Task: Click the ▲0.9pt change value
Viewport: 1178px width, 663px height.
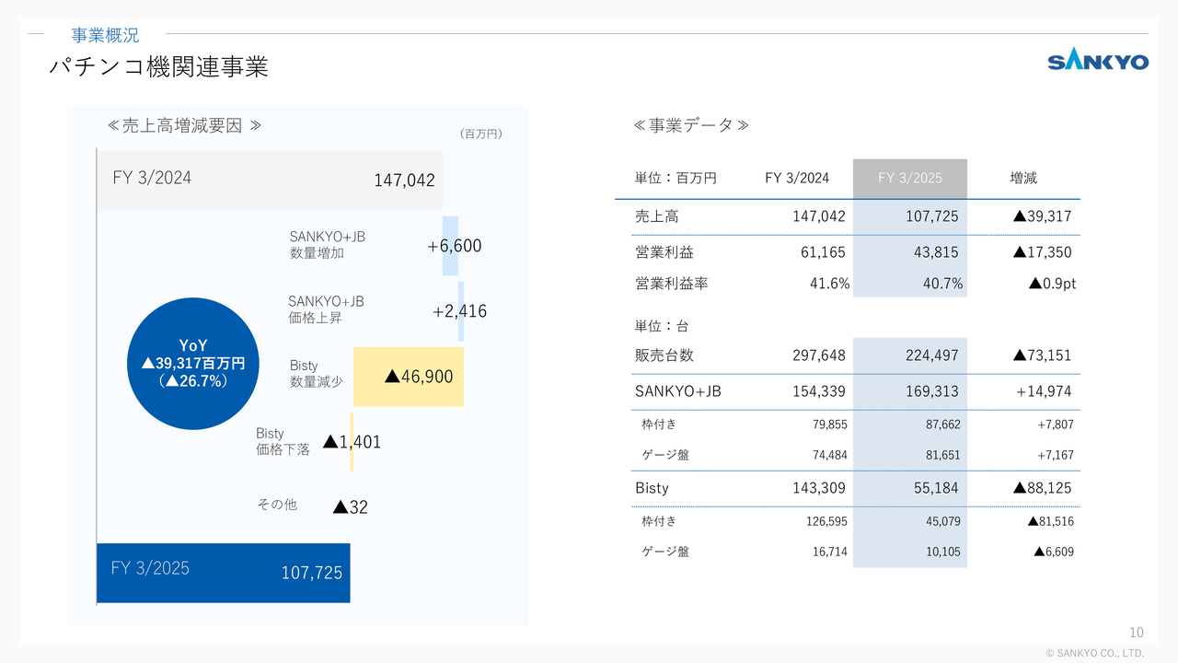Action: click(1052, 284)
